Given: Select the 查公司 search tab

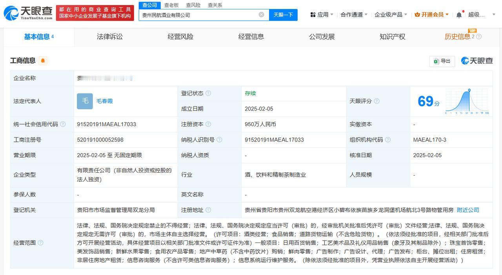Looking at the screenshot, I should (x=149, y=5).
